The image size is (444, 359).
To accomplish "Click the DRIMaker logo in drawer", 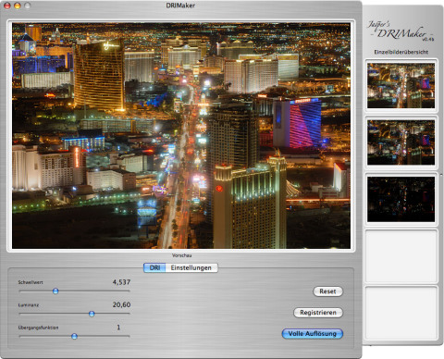I will pos(401,31).
